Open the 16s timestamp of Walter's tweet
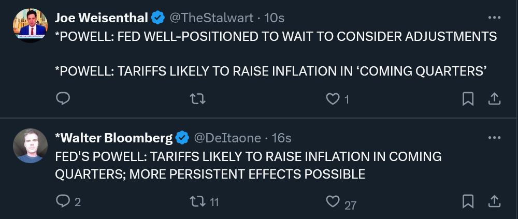The image size is (518, 219). [281, 138]
